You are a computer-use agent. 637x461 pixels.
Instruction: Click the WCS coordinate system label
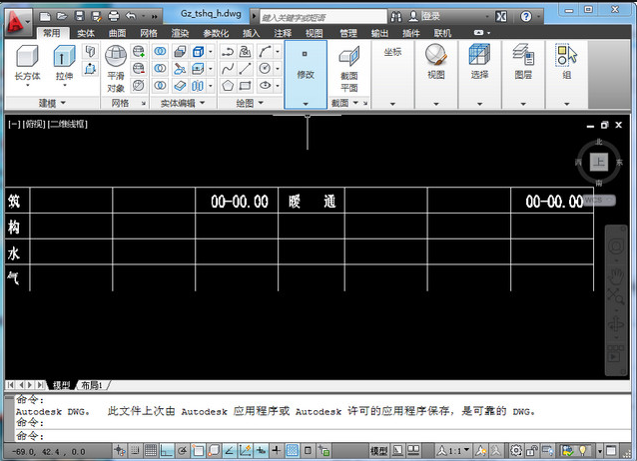click(600, 200)
